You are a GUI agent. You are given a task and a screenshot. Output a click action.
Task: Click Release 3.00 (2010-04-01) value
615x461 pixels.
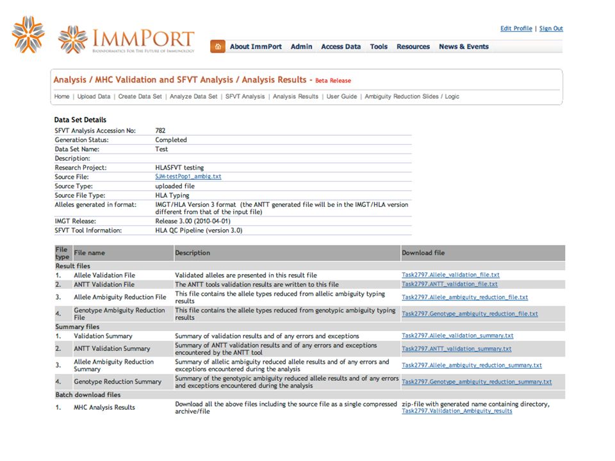click(193, 221)
